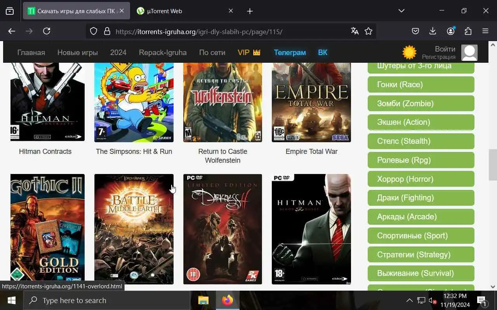
Task: Open the Телеграм link
Action: point(290,52)
